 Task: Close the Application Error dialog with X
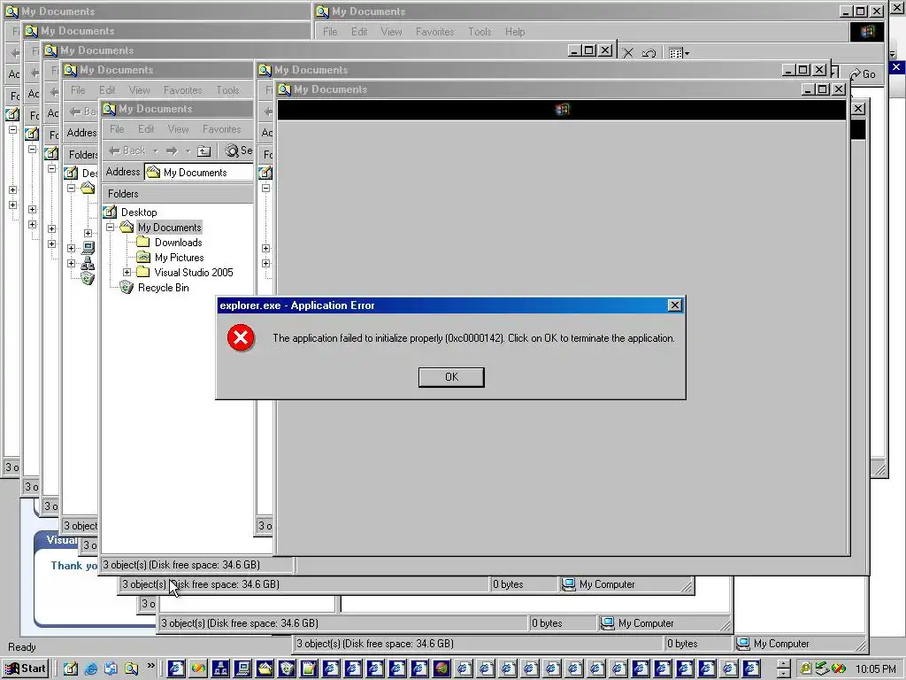pyautogui.click(x=674, y=305)
